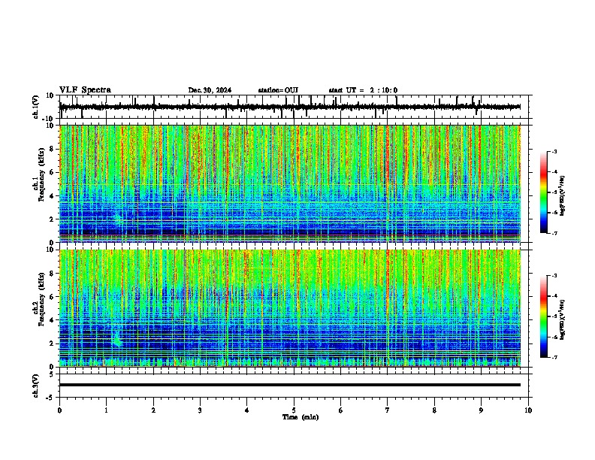Click inside the ch.1 spectrogram panel
595x460 pixels.
point(290,183)
